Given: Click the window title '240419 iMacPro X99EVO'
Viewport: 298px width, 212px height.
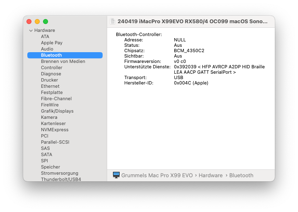Looking at the screenshot, I should 192,21.
